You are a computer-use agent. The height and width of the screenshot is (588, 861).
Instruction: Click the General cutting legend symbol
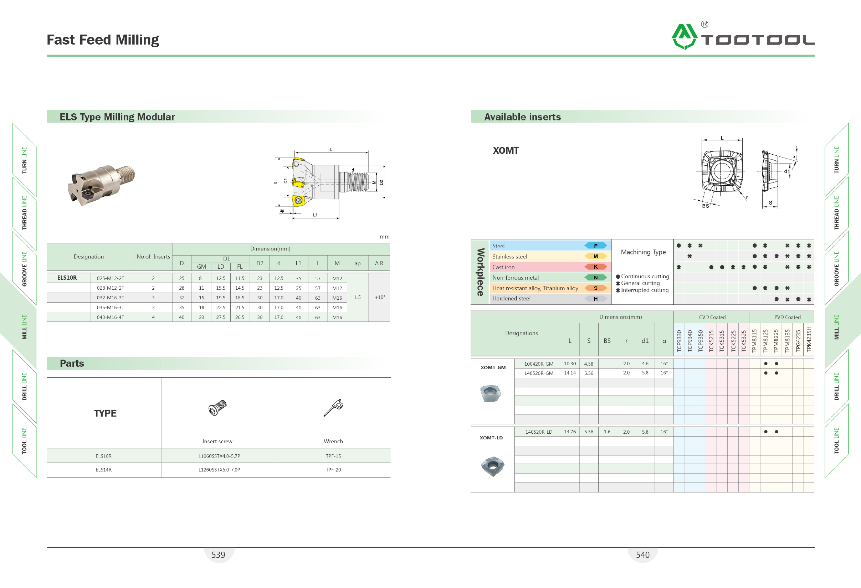618,283
